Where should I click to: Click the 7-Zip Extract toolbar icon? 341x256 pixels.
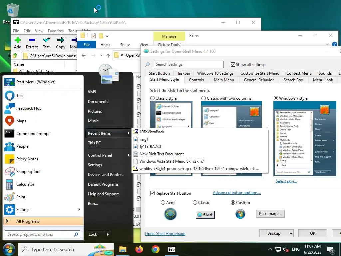tap(32, 43)
